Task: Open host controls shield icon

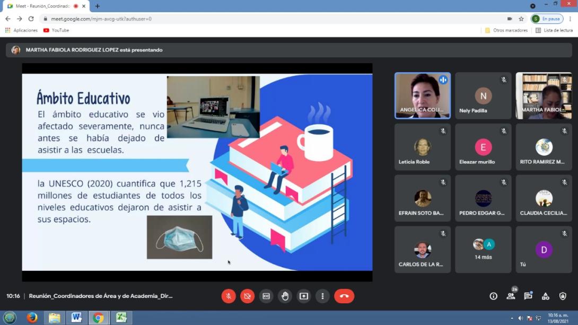Action: pyautogui.click(x=563, y=296)
